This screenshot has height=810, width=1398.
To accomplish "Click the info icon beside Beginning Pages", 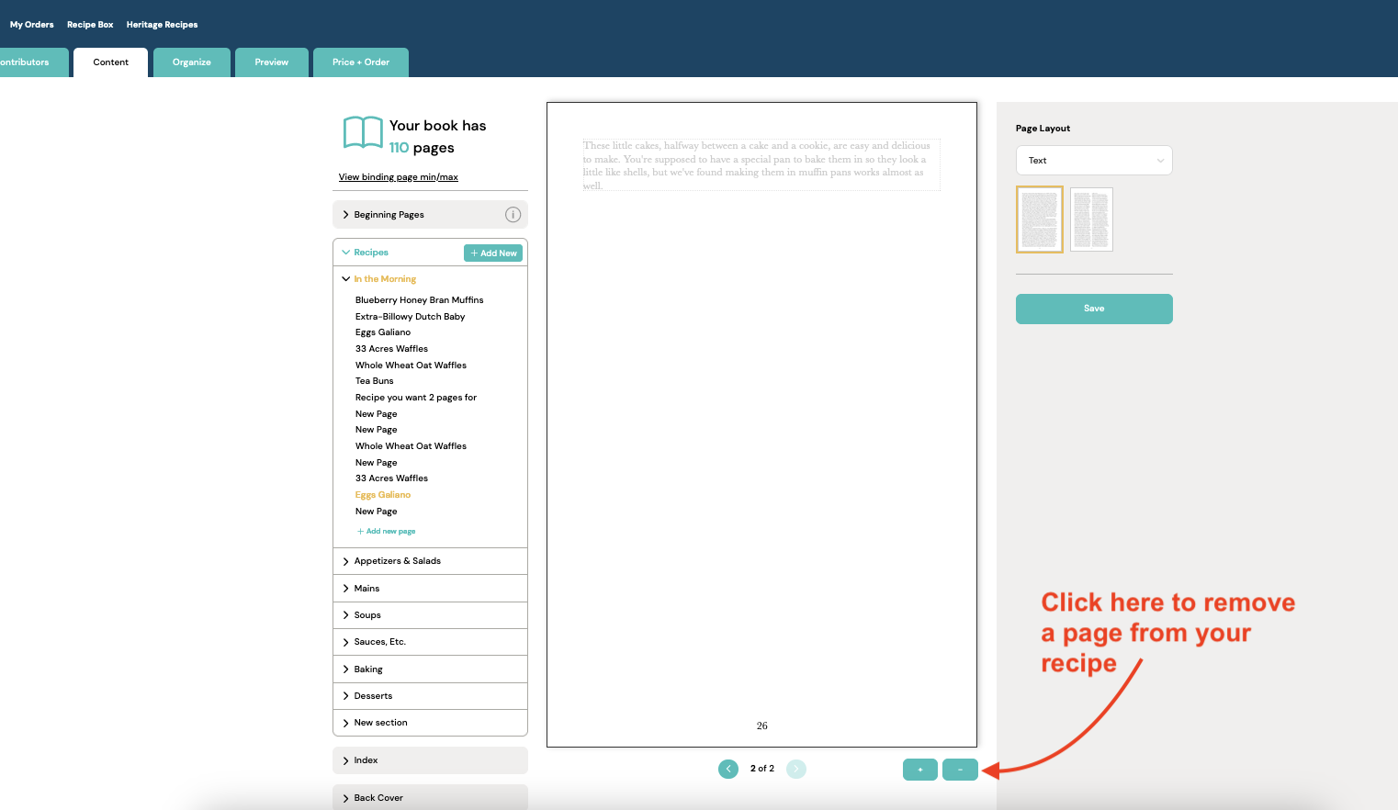I will (513, 215).
